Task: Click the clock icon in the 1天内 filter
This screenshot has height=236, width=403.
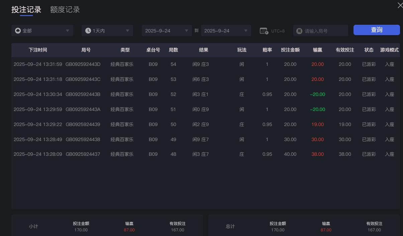Action: 88,30
